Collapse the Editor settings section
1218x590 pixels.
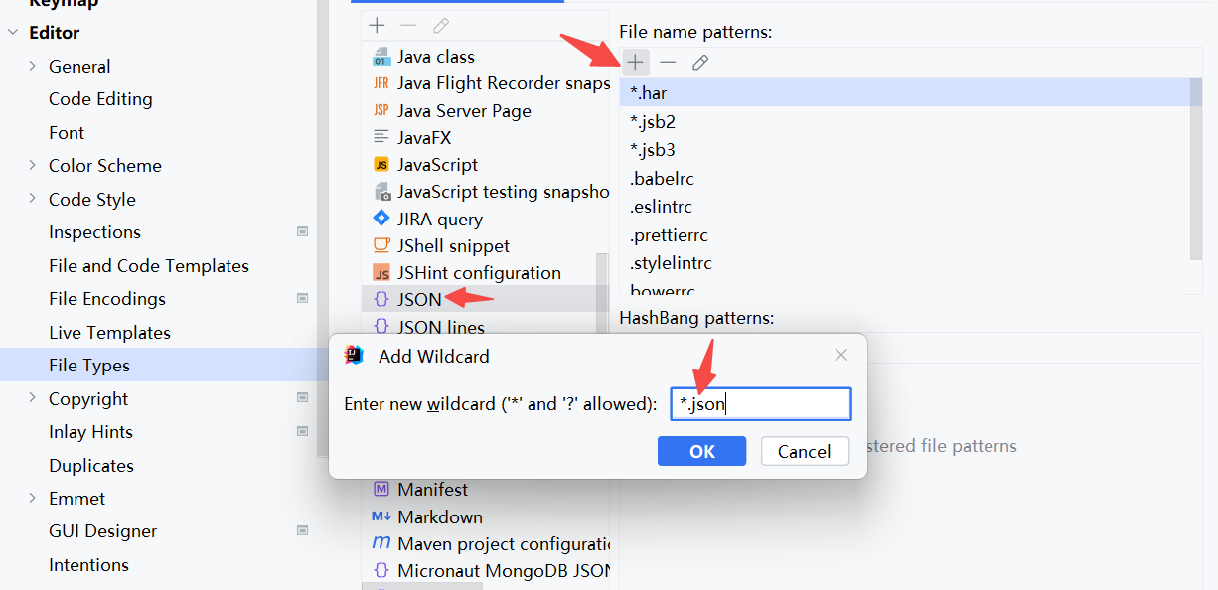pyautogui.click(x=13, y=33)
